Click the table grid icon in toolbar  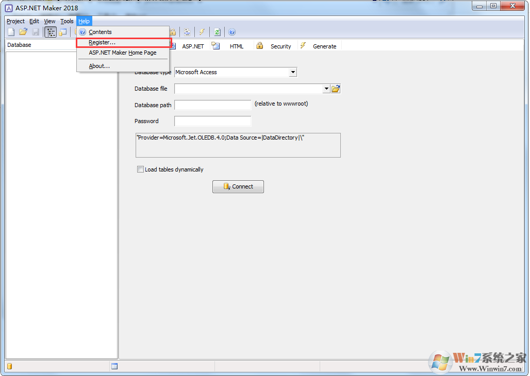(x=62, y=32)
